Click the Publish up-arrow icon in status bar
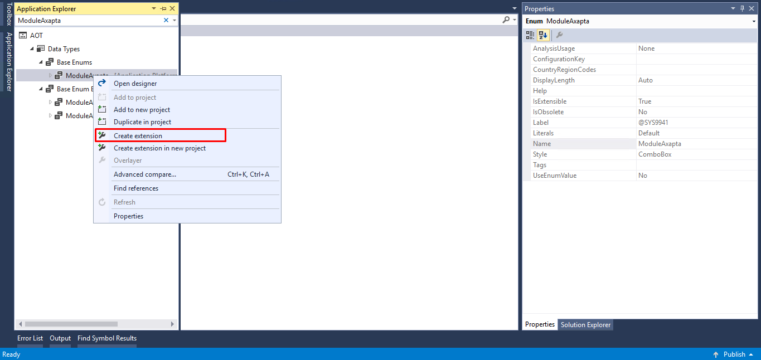This screenshot has height=360, width=761. (716, 354)
